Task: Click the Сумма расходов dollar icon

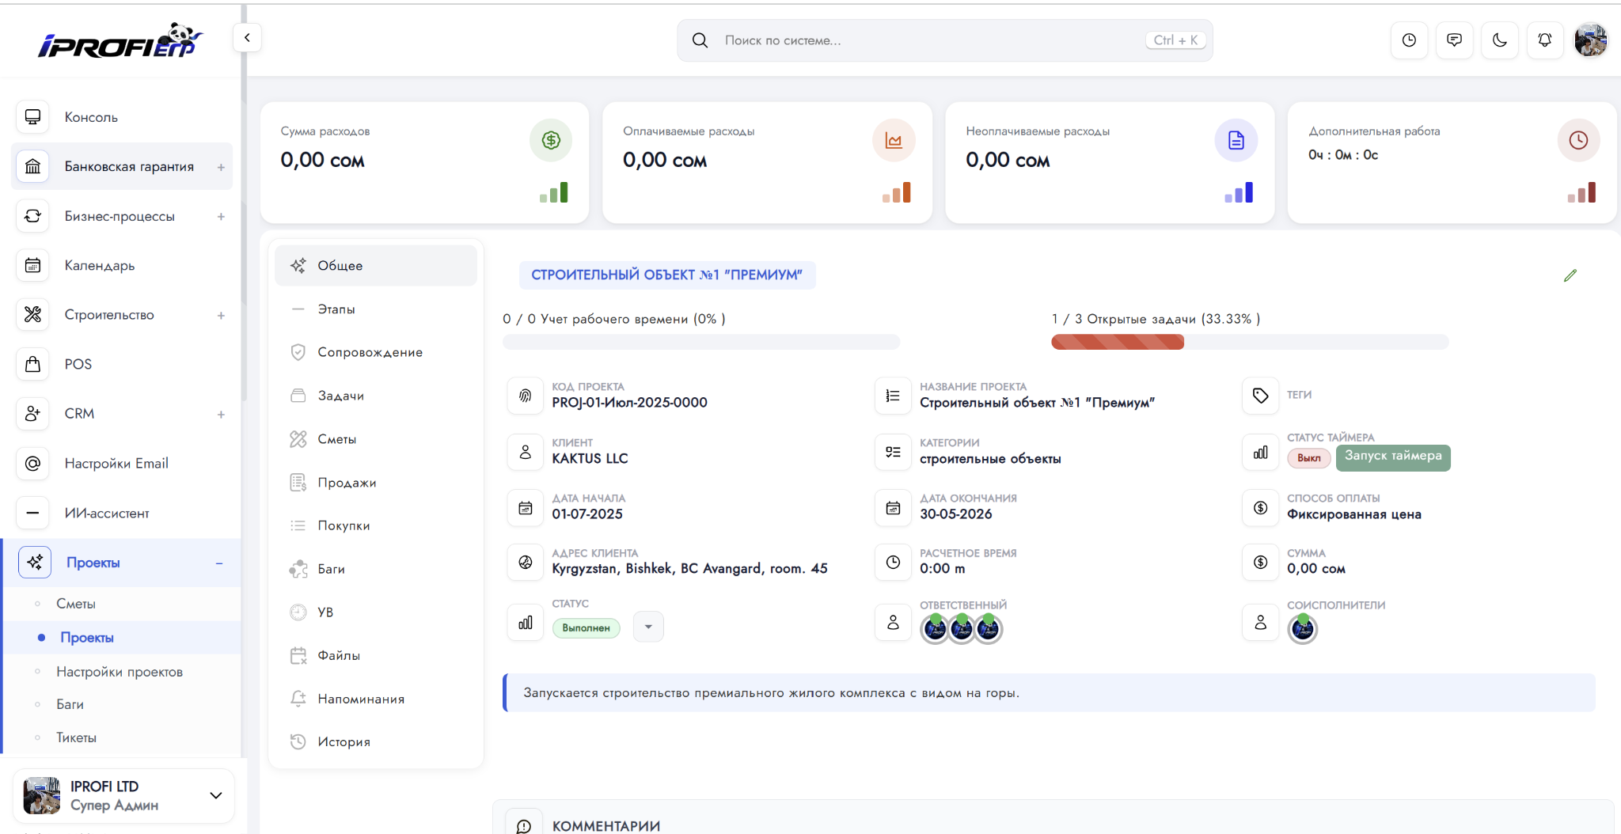Action: [x=551, y=140]
